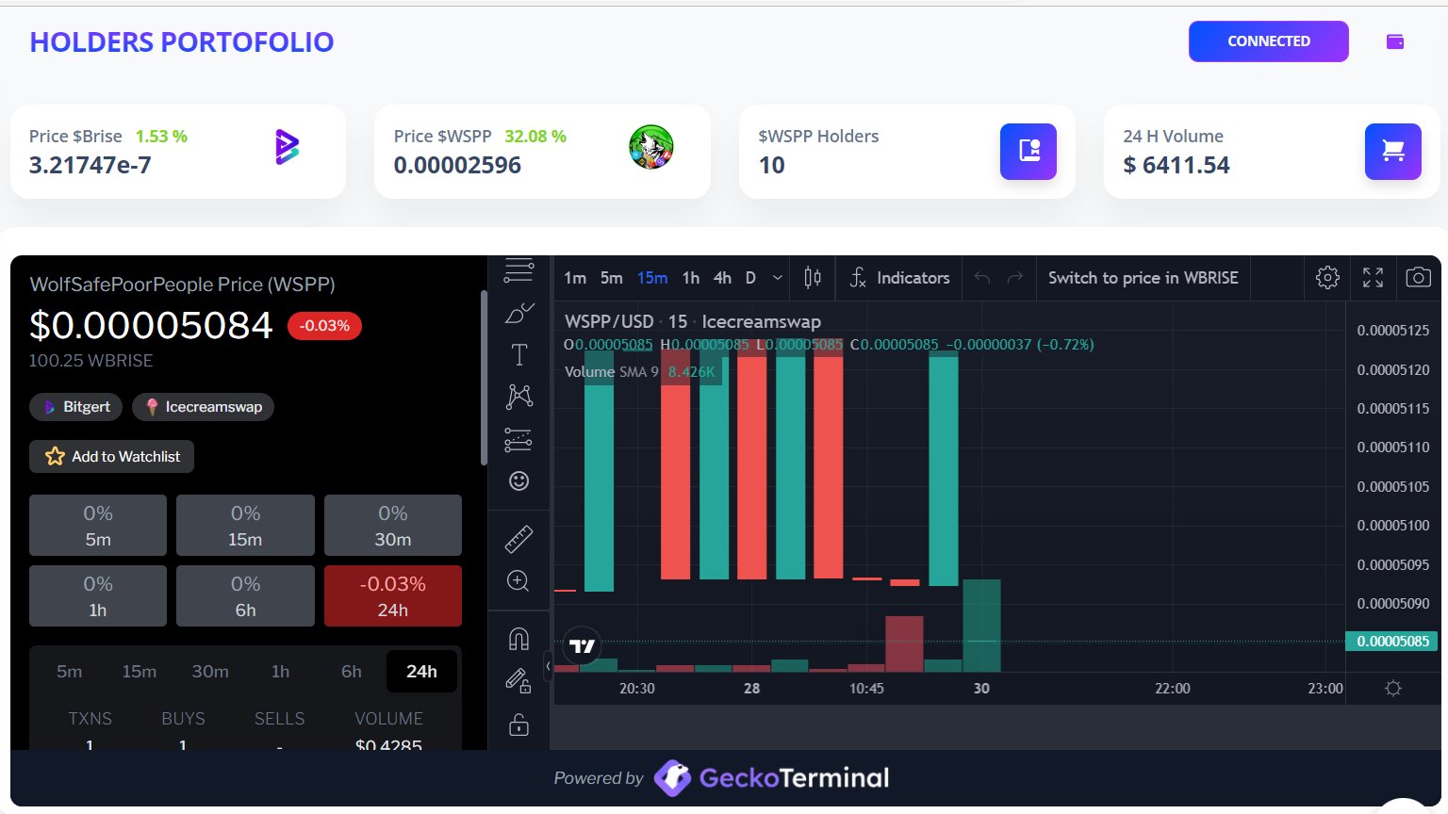Open the WSPP Holders card icon
1448x814 pixels.
(x=1028, y=152)
